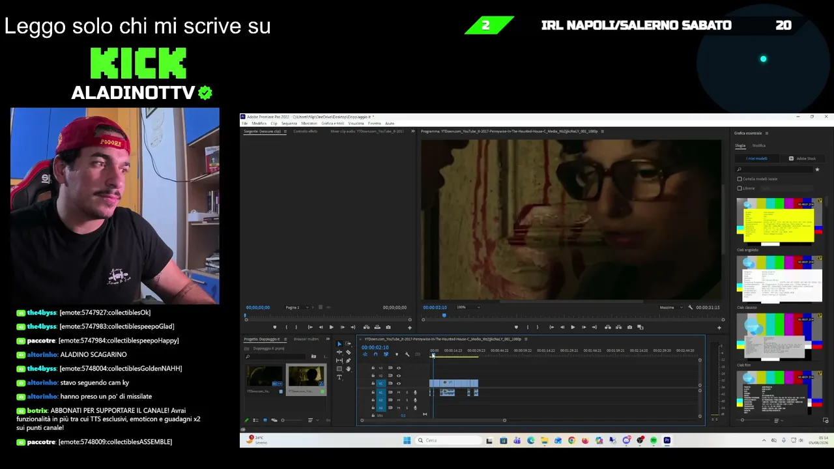Click Extract button in Program Monitor

pyautogui.click(x=618, y=327)
